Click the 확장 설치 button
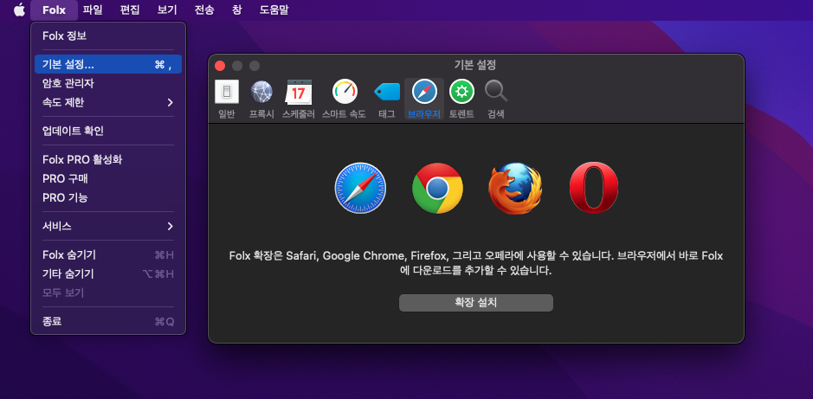This screenshot has height=399, width=813. point(476,303)
